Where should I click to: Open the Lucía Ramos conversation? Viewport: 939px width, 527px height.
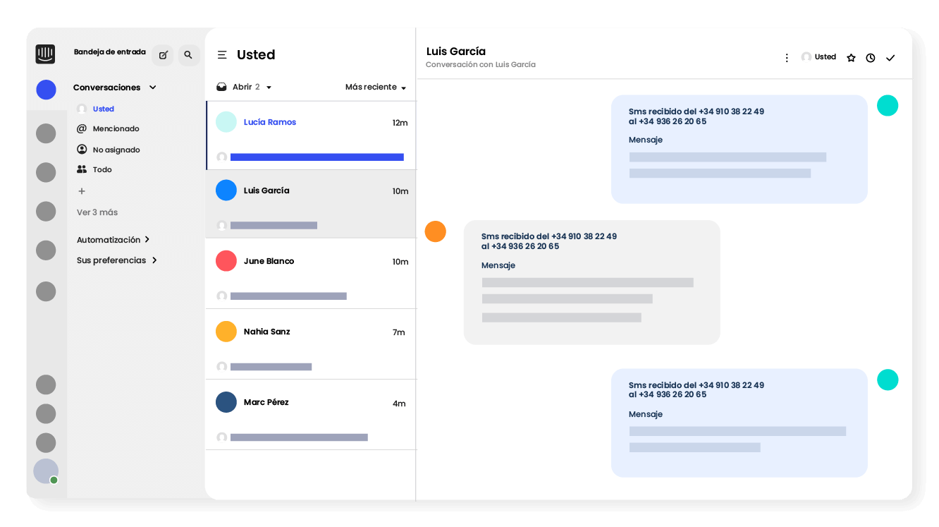point(310,135)
